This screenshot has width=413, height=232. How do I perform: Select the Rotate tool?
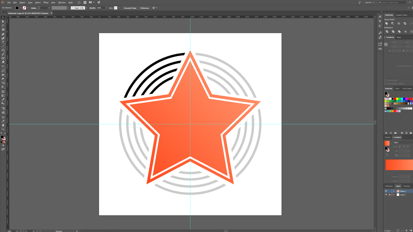(x=3, y=66)
